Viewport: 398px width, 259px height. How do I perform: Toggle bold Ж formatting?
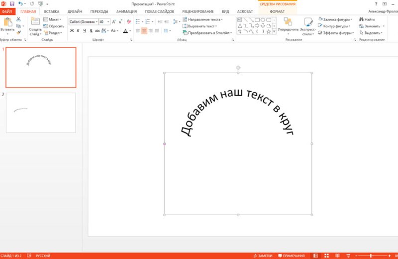[x=72, y=31]
